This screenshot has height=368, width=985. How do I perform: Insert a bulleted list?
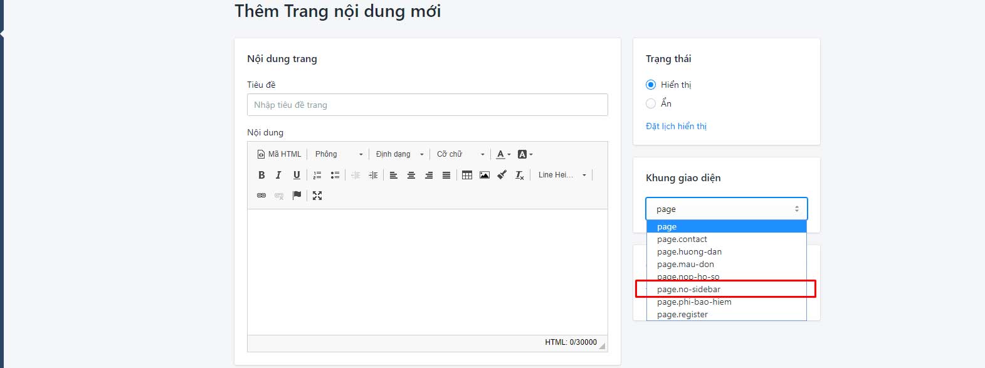(335, 175)
